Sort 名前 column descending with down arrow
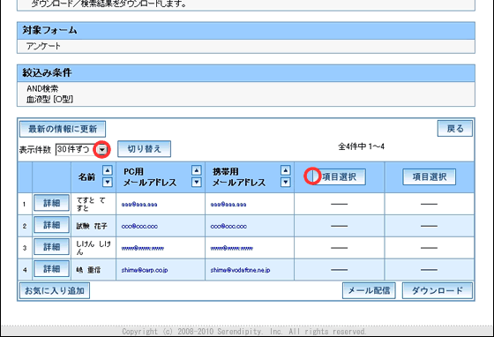Screen dimensions: 494x337 108,182
